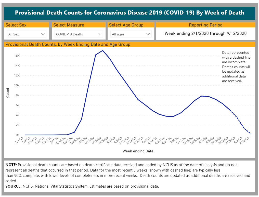Viewport: 259px width, 197px height.
Task: Click the Reporting Period header
Action: tap(205, 25)
